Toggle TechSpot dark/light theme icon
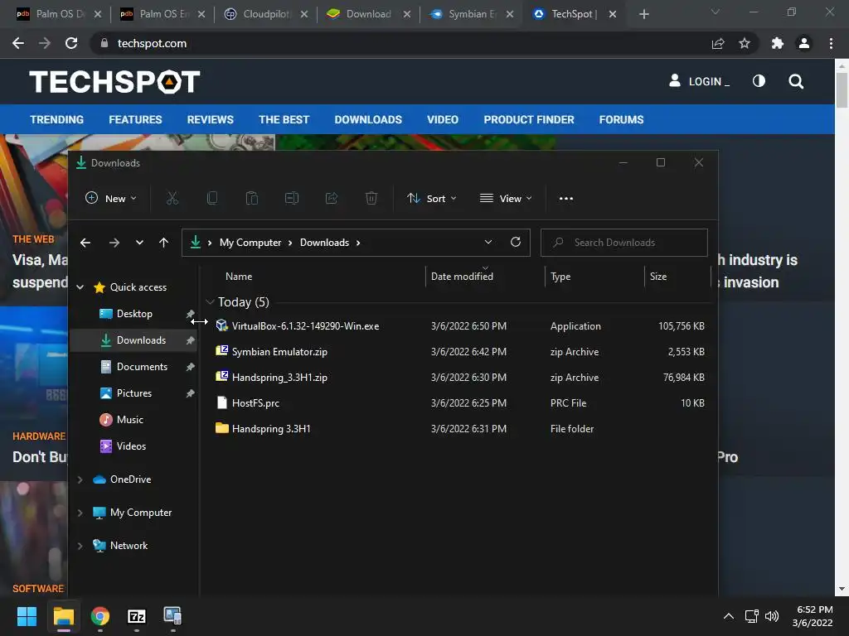Viewport: 849px width, 636px height. click(x=759, y=81)
